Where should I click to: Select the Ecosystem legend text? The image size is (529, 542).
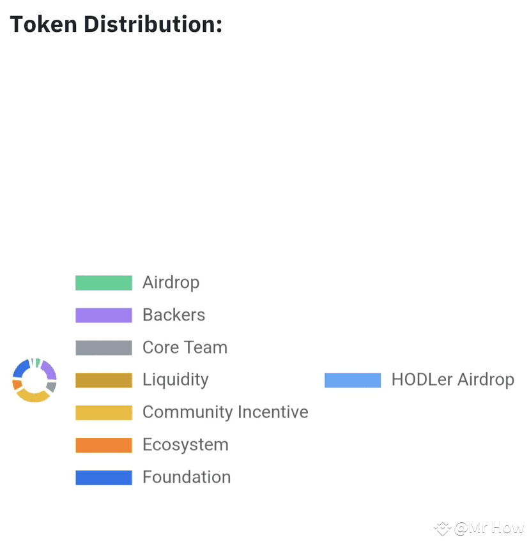pos(185,445)
